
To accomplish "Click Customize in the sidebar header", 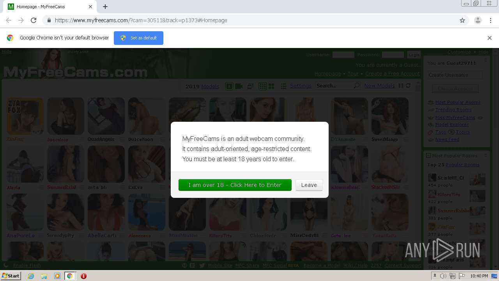I will [459, 52].
